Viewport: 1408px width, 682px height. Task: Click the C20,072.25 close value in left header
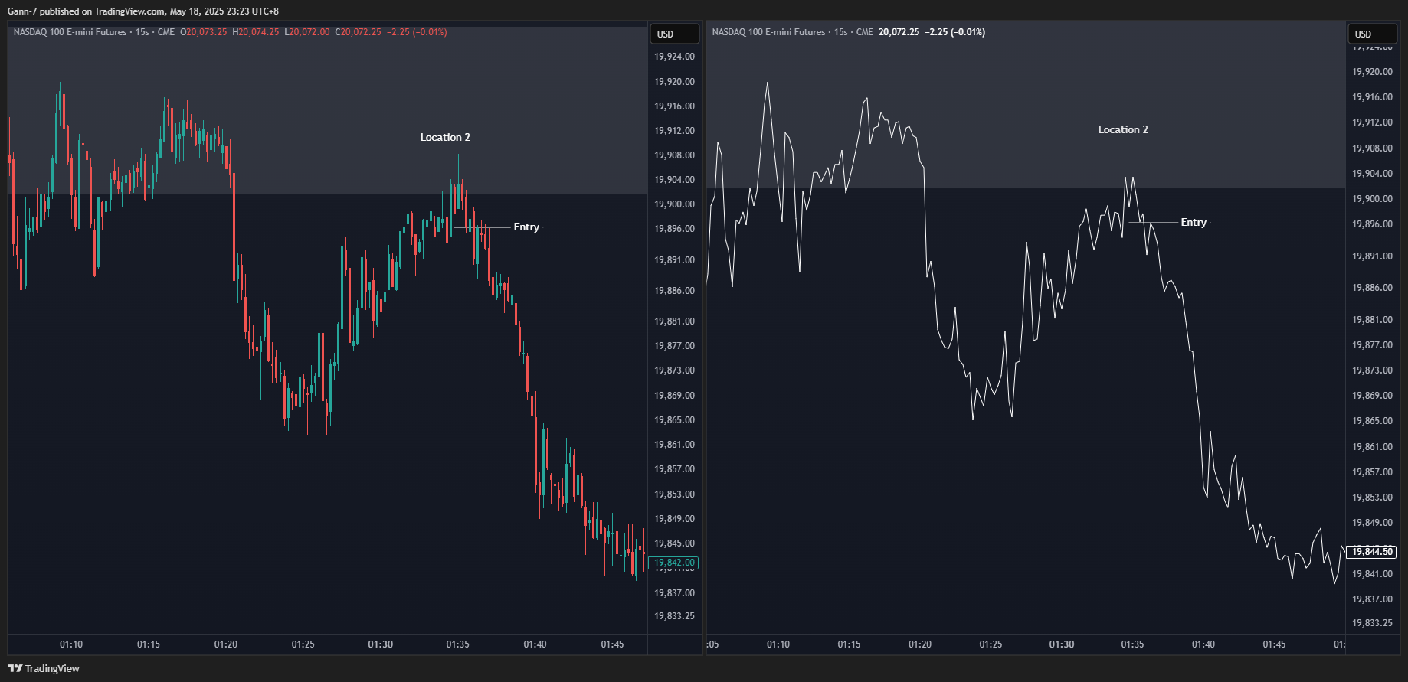(358, 32)
